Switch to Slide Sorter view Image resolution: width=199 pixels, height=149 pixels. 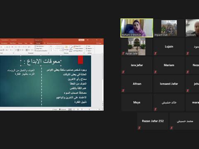coord(74,109)
